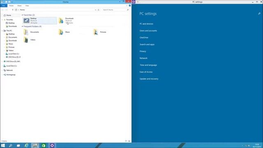Click the Help icon in File Explorer ribbon
Image resolution: width=263 pixels, height=148 pixels.
coord(130,5)
